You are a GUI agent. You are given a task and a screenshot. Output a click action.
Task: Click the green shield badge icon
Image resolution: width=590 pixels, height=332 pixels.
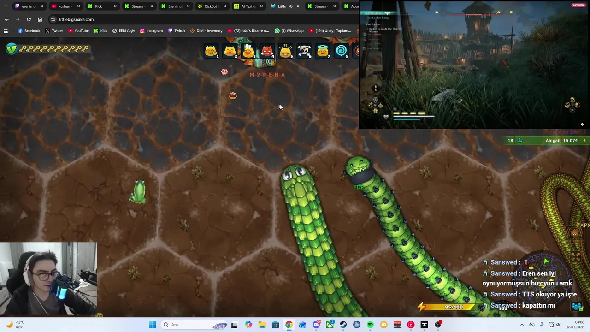pos(12,48)
